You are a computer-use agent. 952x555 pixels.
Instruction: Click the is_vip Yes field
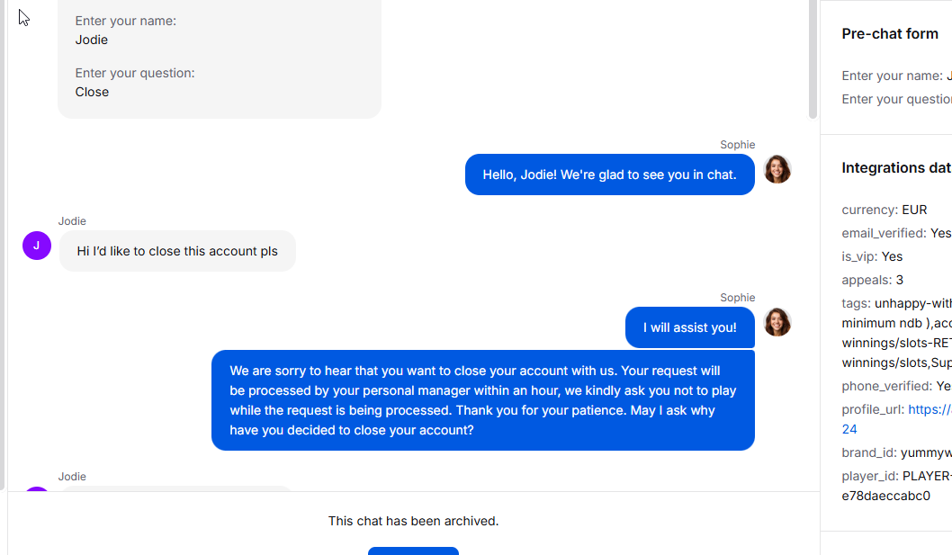[x=872, y=256]
